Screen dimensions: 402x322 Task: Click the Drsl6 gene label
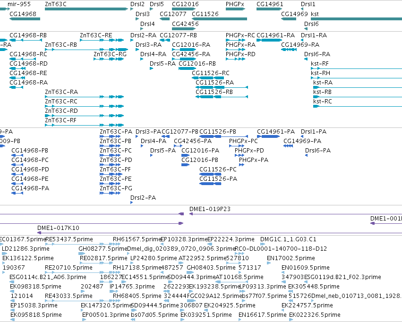[311, 24]
